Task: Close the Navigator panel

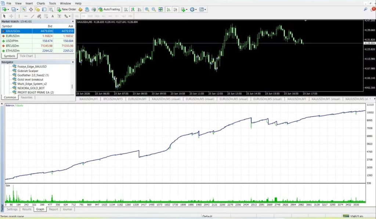Action: tap(73, 62)
